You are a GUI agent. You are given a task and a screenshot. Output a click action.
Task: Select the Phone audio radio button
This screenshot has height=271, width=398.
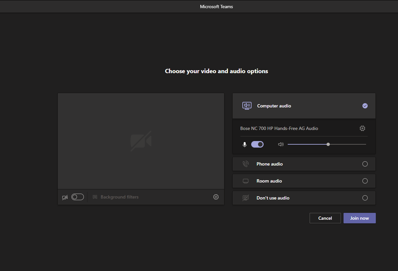pyautogui.click(x=365, y=164)
